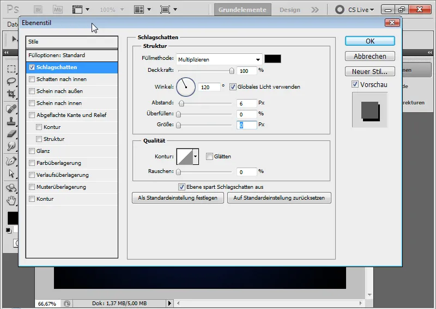This screenshot has width=436, height=309.
Task: Select the Path Selection arrow tool
Action: click(11, 174)
